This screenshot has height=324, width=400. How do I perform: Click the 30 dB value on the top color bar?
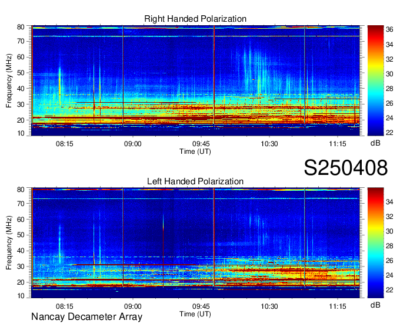coord(389,74)
